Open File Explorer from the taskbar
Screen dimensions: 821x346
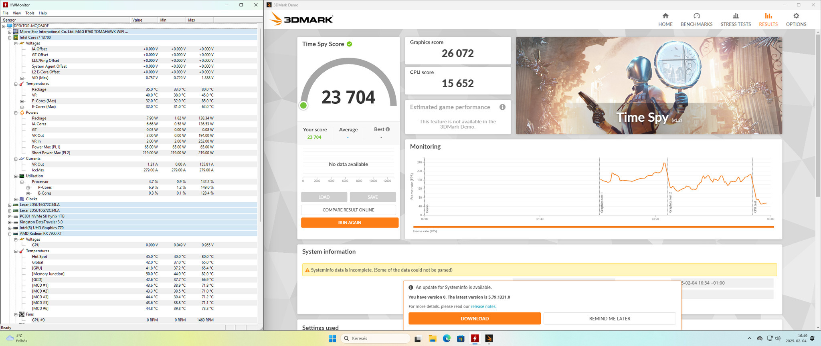(432, 339)
